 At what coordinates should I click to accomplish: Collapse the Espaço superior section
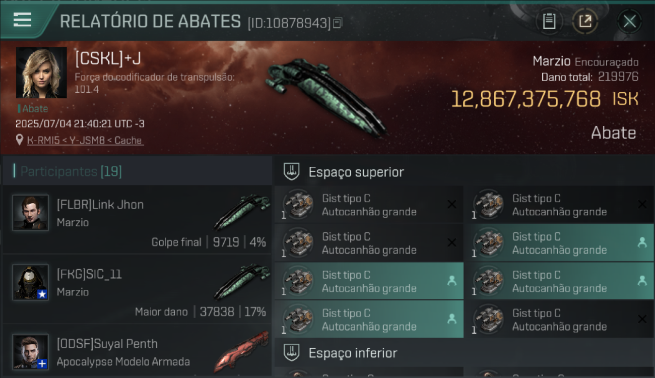point(464,172)
